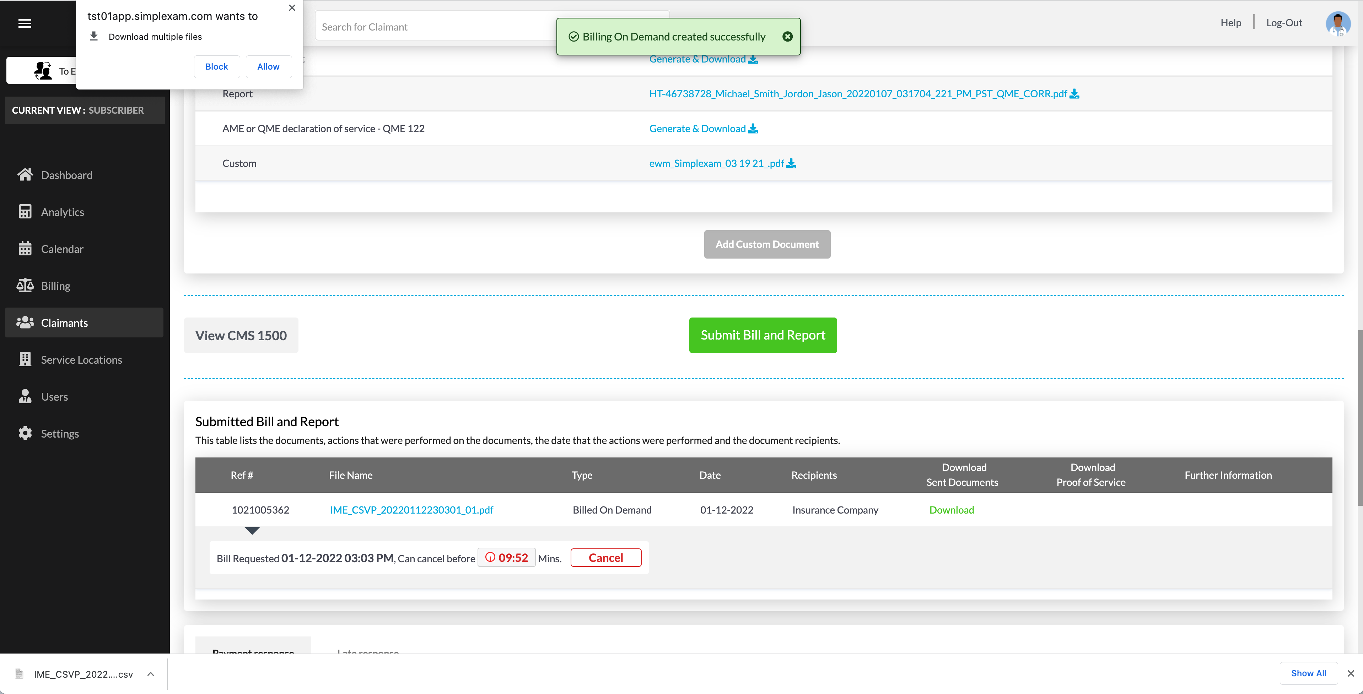The width and height of the screenshot is (1363, 694).
Task: Allow downloading multiple files
Action: pos(268,67)
